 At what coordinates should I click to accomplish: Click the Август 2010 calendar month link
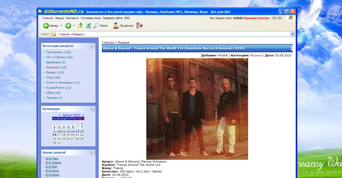click(x=72, y=115)
